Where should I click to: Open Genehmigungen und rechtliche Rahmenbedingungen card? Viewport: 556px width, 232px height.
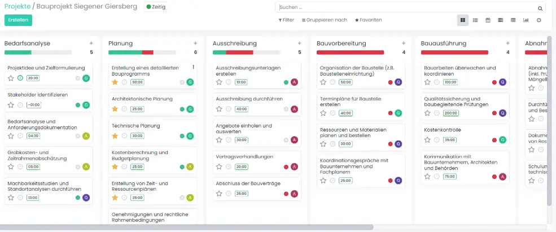[153, 217]
